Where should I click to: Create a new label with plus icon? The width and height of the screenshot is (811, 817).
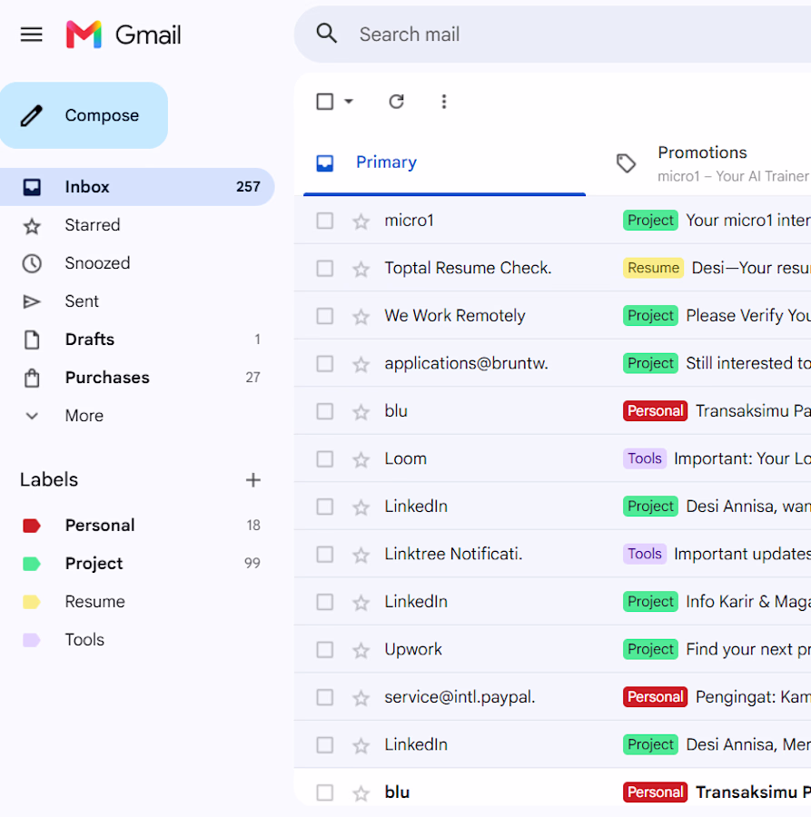pos(253,480)
